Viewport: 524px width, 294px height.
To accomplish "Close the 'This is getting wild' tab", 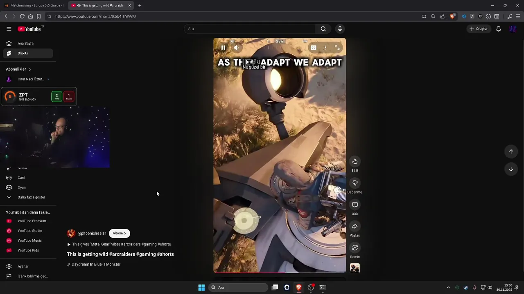I will tap(129, 5).
